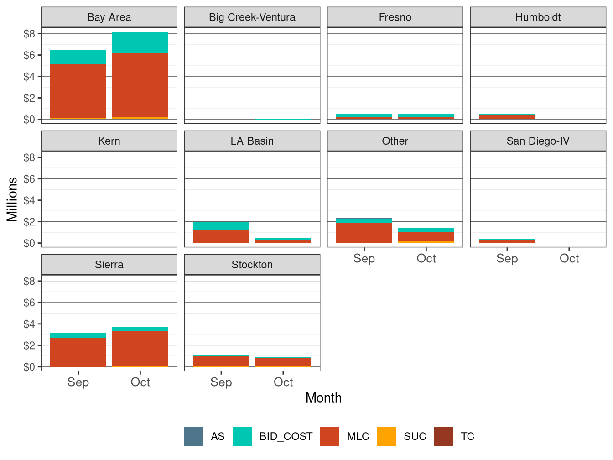
Task: Click the Humboldt panel header
Action: pyautogui.click(x=538, y=17)
